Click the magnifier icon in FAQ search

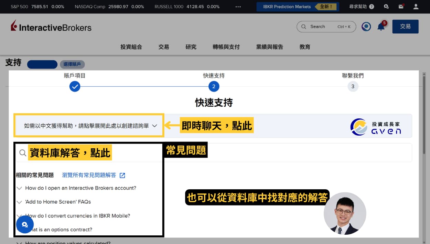click(23, 153)
